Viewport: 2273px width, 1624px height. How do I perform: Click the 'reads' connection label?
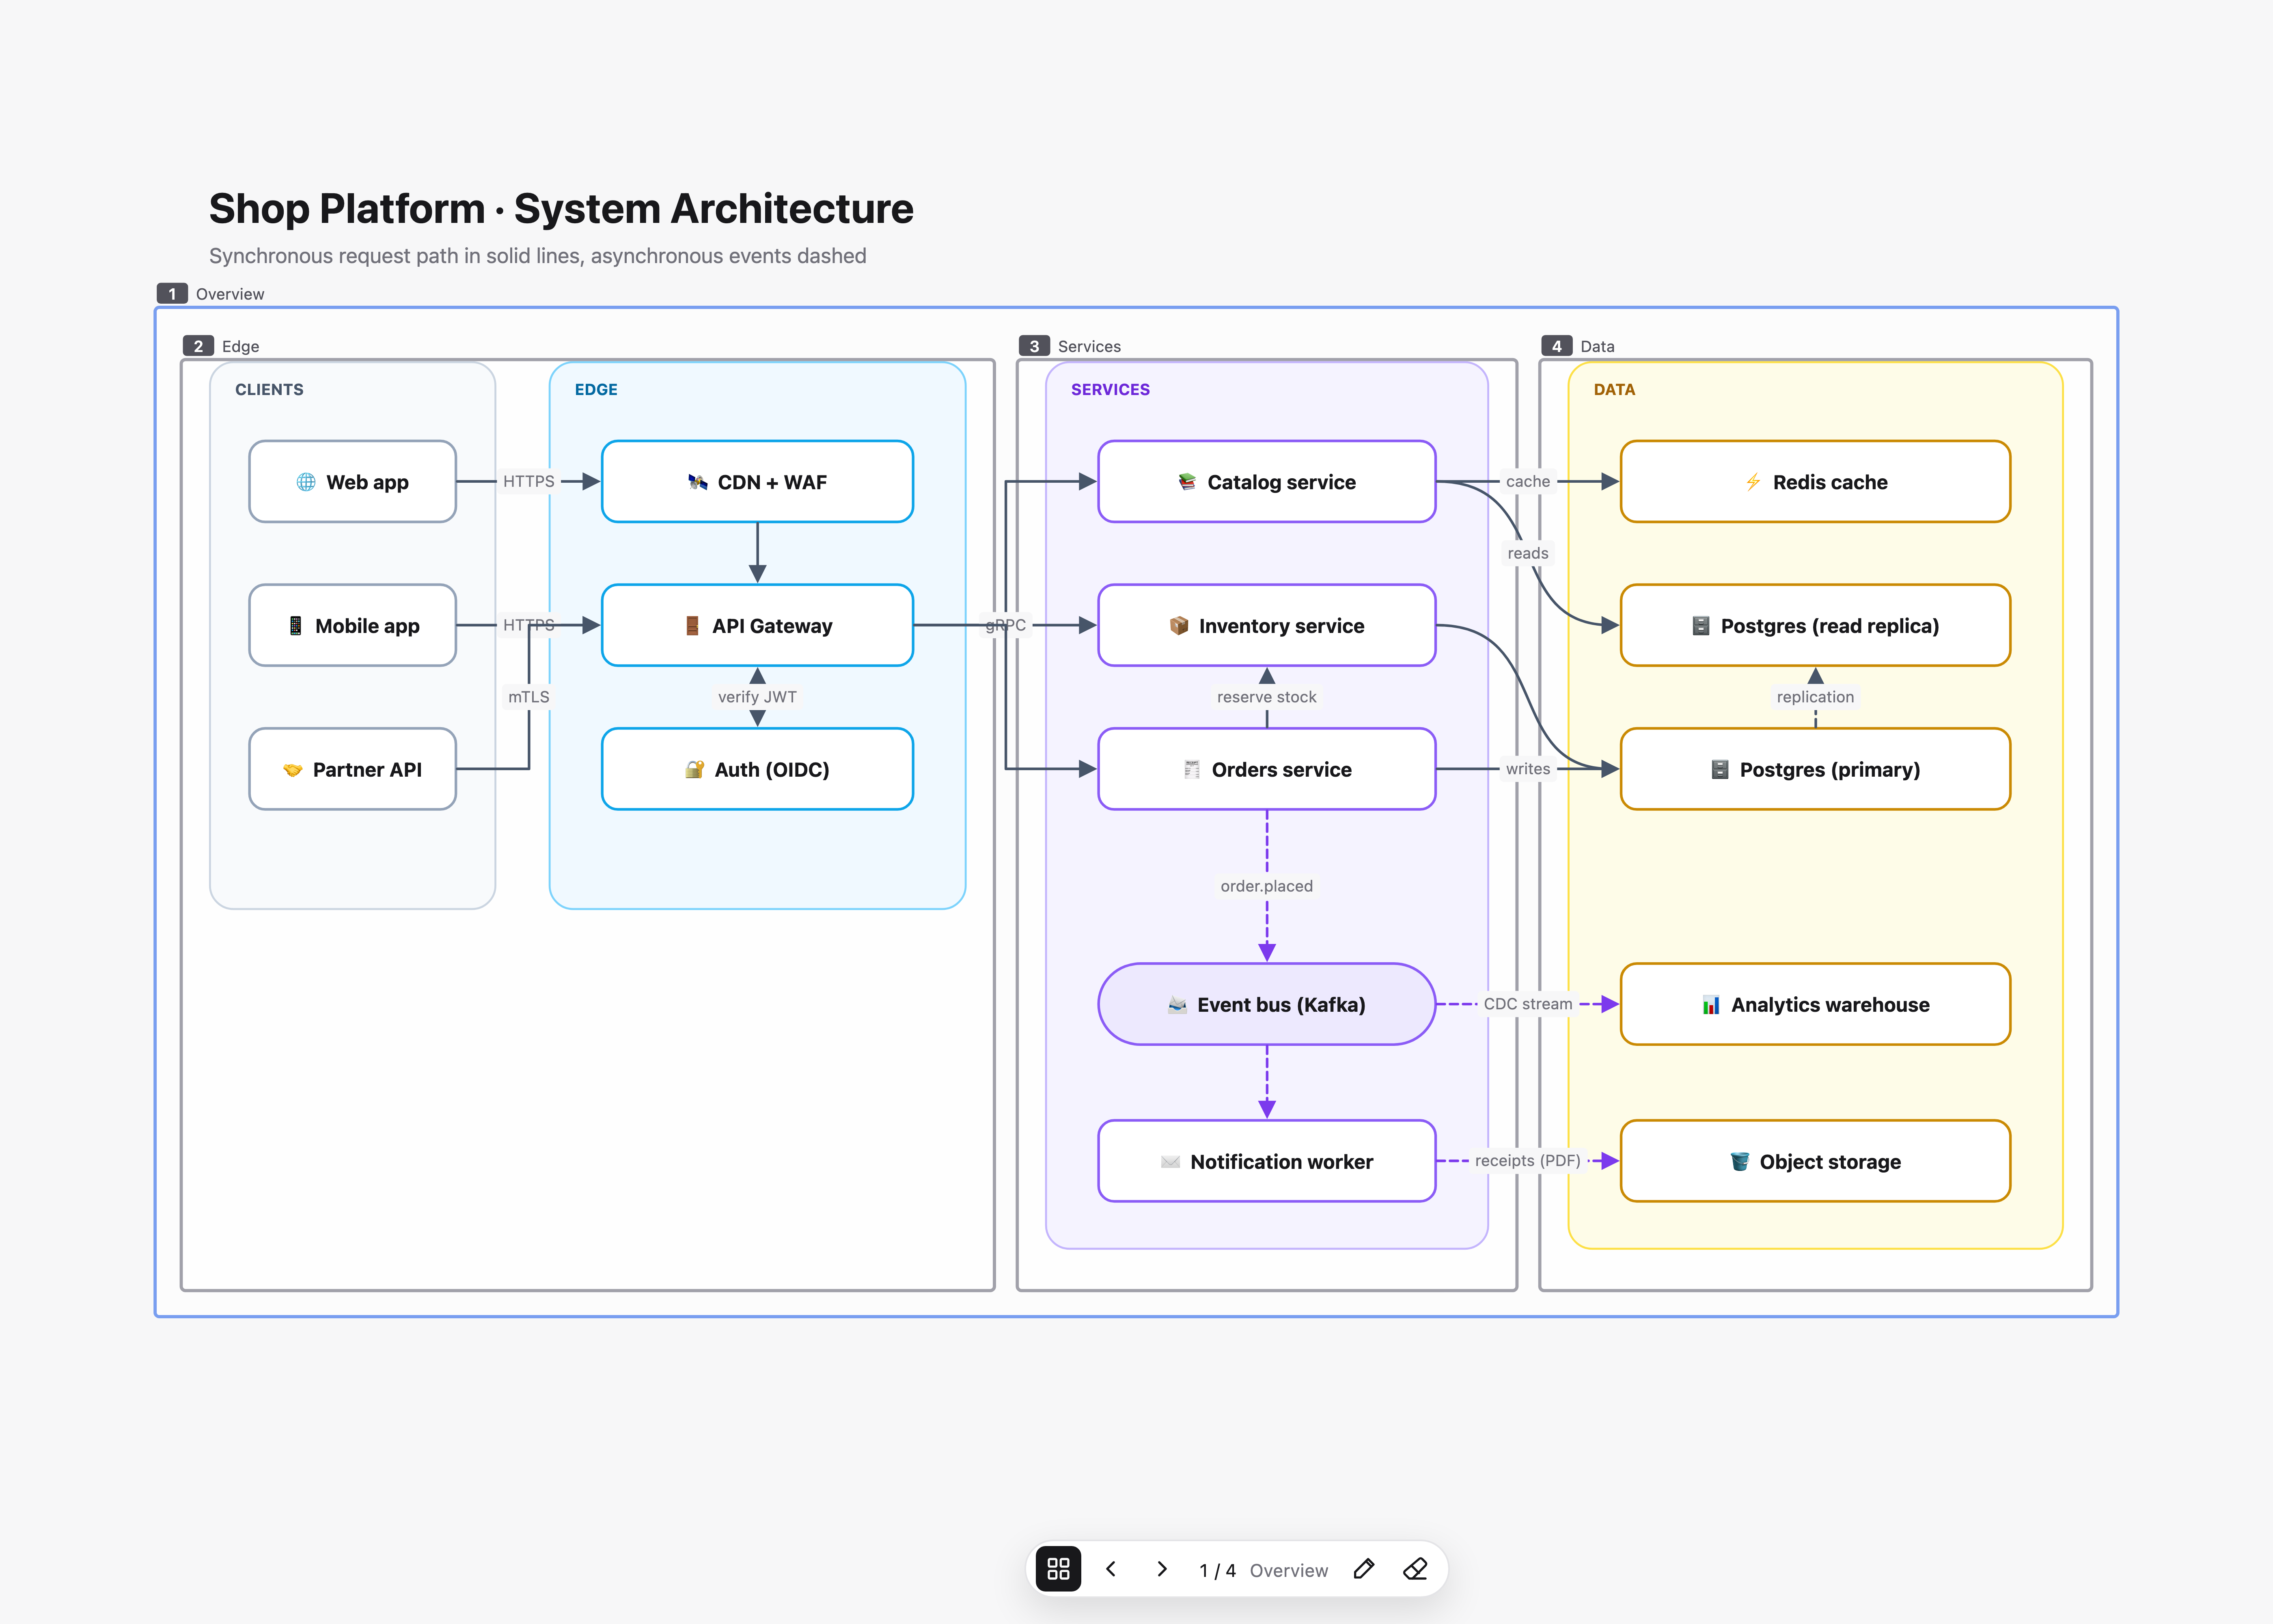1528,553
